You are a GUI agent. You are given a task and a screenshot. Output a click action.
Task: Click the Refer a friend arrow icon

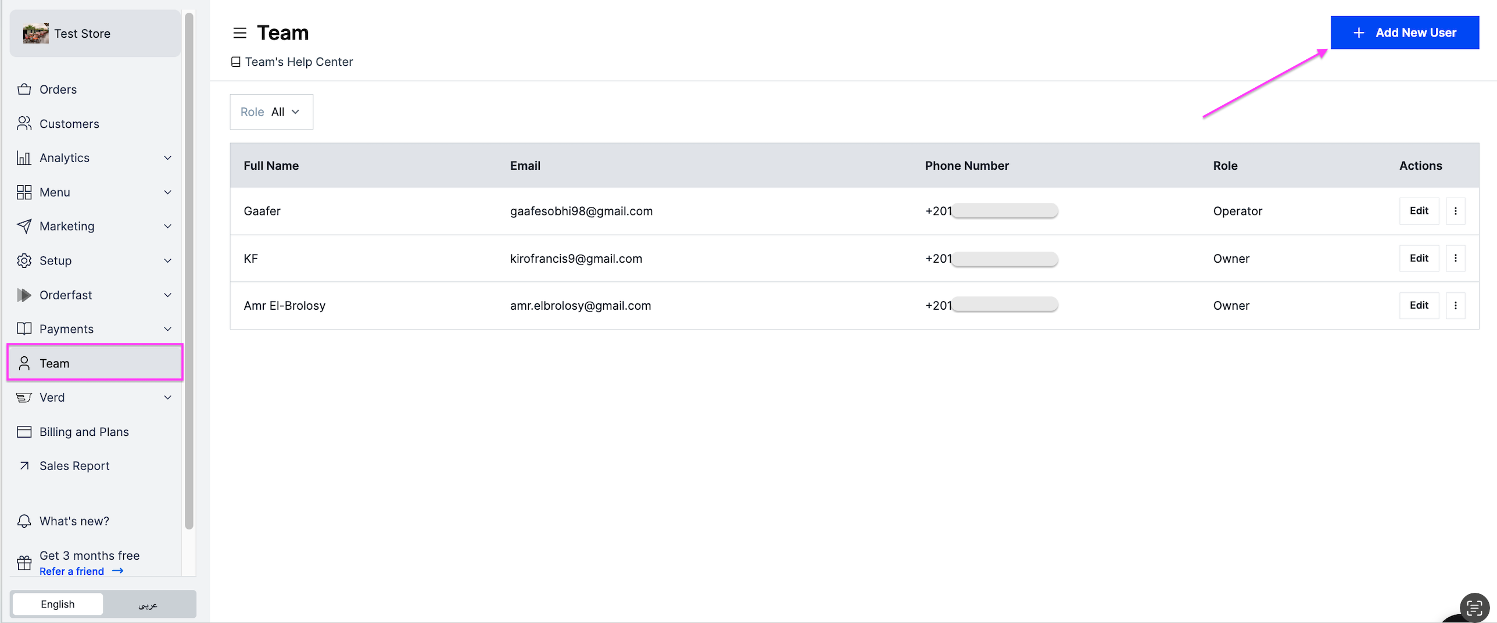pyautogui.click(x=117, y=571)
